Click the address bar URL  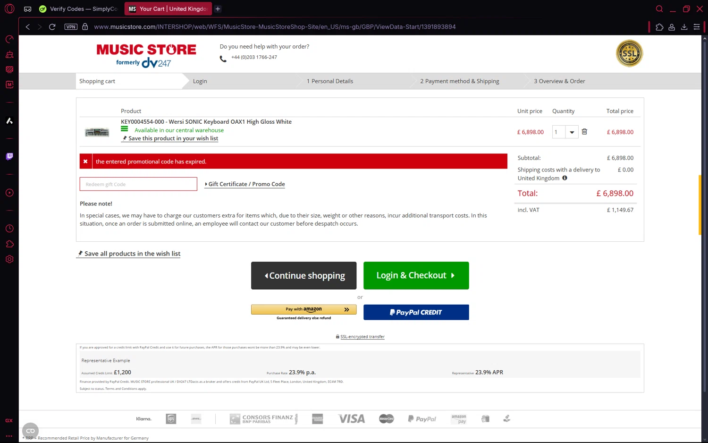point(275,27)
